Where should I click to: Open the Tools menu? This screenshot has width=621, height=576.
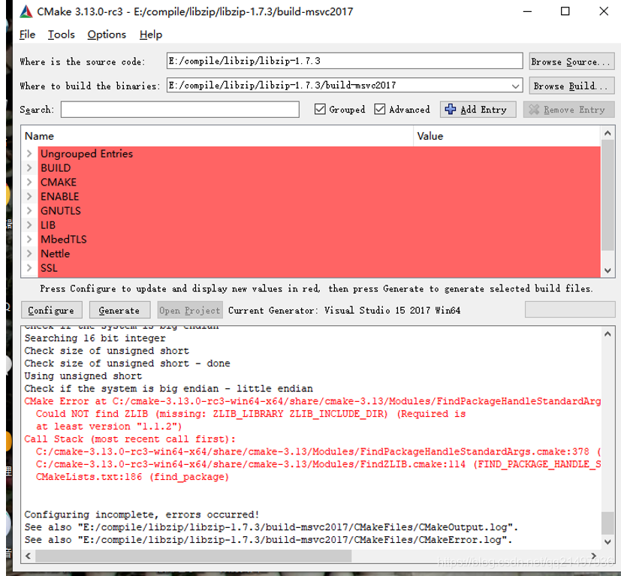(x=62, y=35)
